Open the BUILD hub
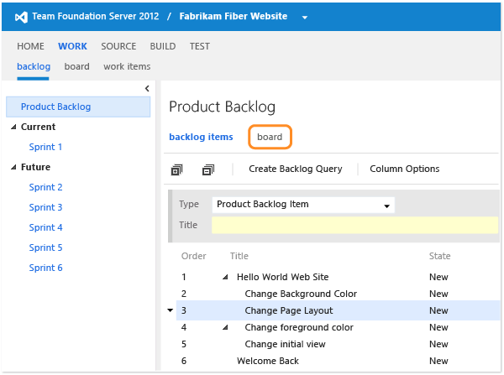 [163, 46]
